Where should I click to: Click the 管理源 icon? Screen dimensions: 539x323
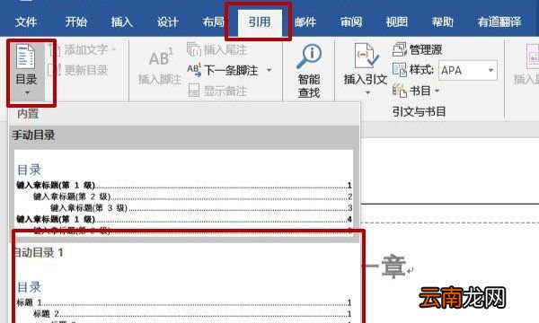[400, 49]
